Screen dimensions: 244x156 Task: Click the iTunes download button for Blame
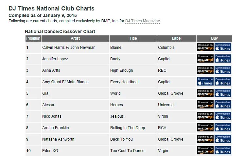pos(223,47)
